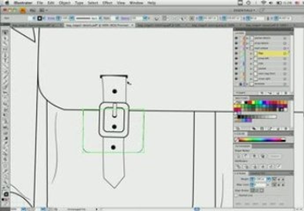304x211 pixels.
Task: Apply Trim pathfinder
Action: [246, 166]
